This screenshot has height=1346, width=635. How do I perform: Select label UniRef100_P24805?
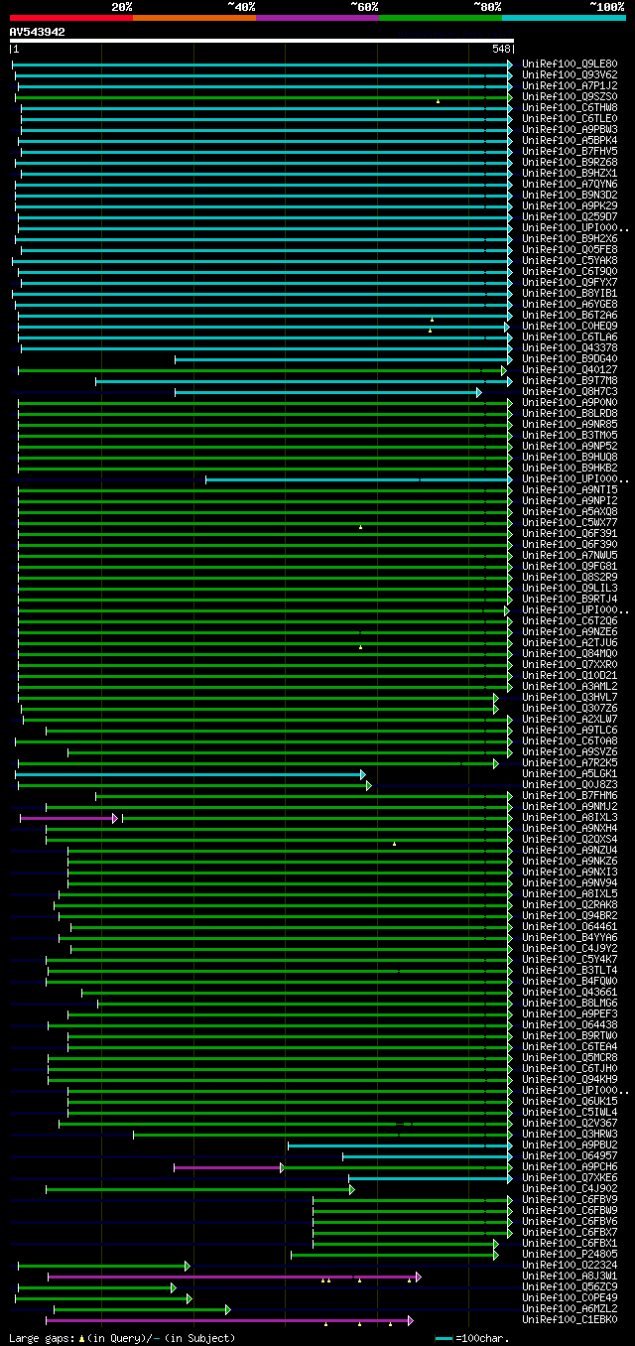(x=570, y=1255)
